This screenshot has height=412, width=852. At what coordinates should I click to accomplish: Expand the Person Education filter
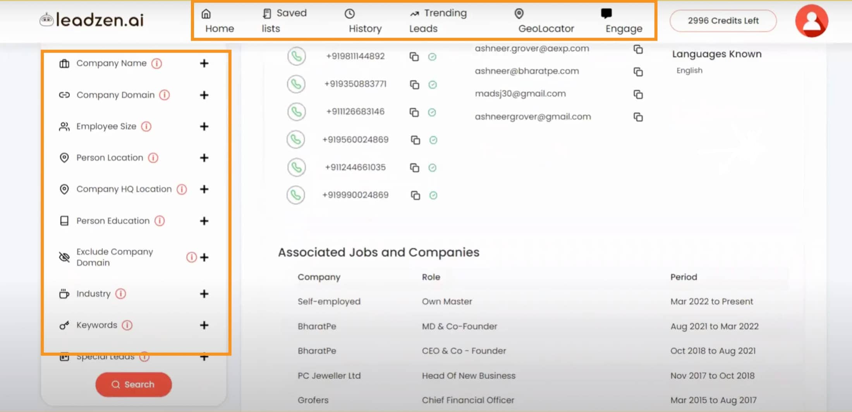204,221
